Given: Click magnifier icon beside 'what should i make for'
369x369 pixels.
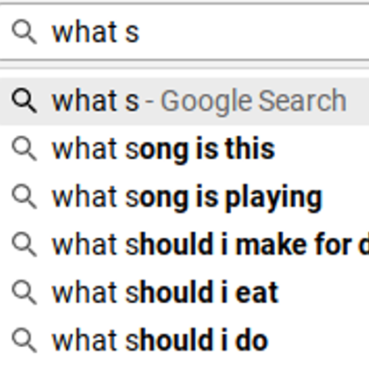Looking at the screenshot, I should pos(25,245).
